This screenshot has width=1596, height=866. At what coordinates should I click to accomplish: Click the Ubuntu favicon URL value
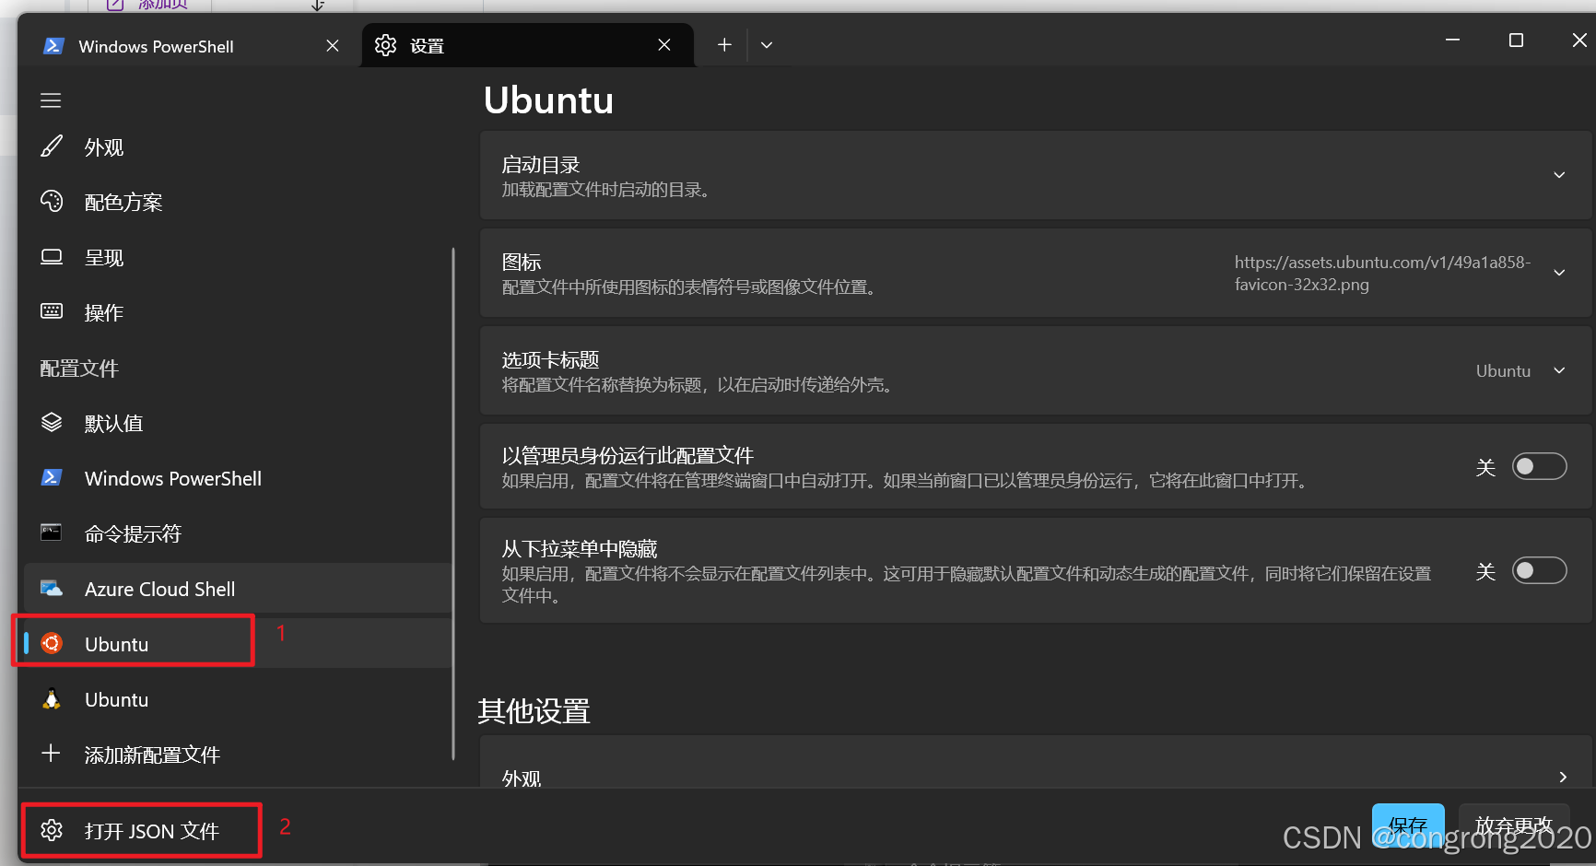tap(1382, 273)
